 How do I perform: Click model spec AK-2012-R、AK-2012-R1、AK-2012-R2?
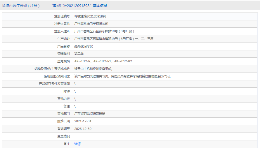click(x=103, y=61)
